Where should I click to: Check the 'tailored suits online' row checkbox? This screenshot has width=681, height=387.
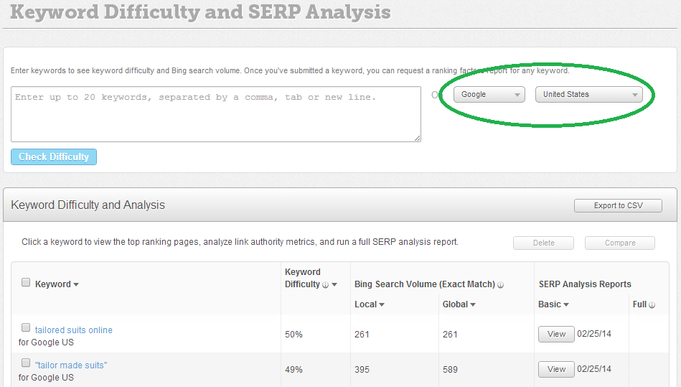pos(26,327)
